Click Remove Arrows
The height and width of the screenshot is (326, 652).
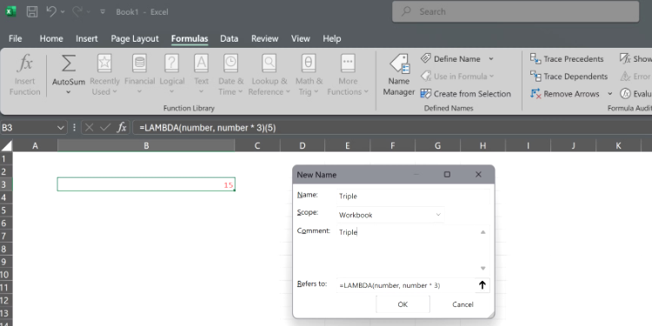pyautogui.click(x=565, y=94)
